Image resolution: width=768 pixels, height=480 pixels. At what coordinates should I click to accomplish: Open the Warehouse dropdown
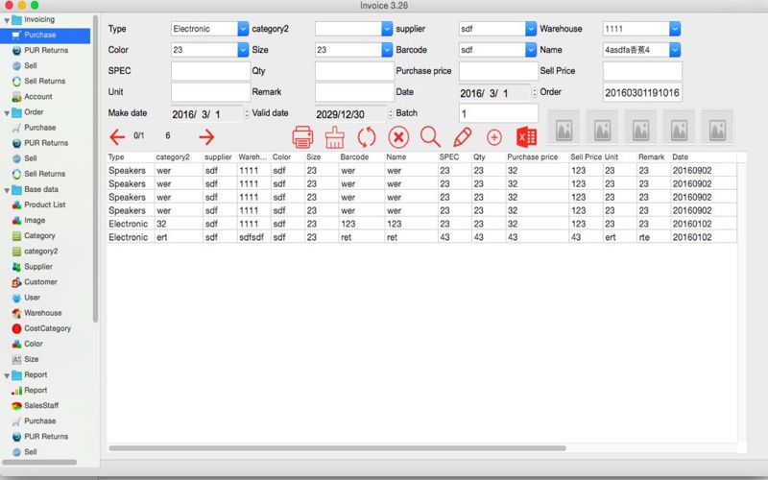[x=675, y=29]
